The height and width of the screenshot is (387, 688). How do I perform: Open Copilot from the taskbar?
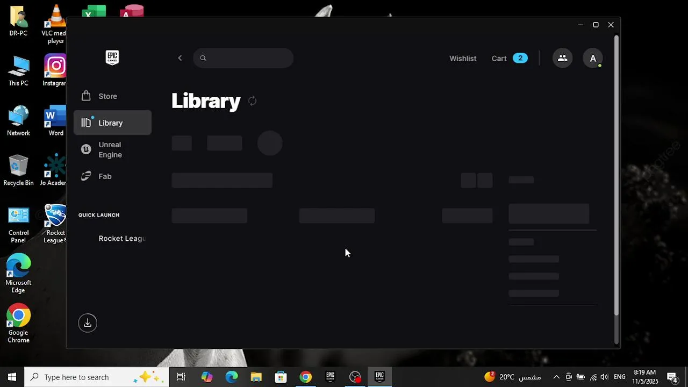pos(207,377)
